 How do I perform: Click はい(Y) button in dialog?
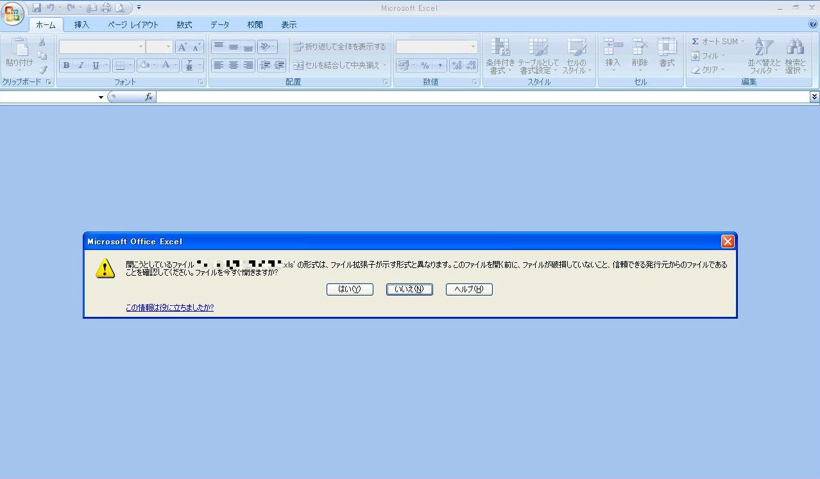click(x=350, y=289)
